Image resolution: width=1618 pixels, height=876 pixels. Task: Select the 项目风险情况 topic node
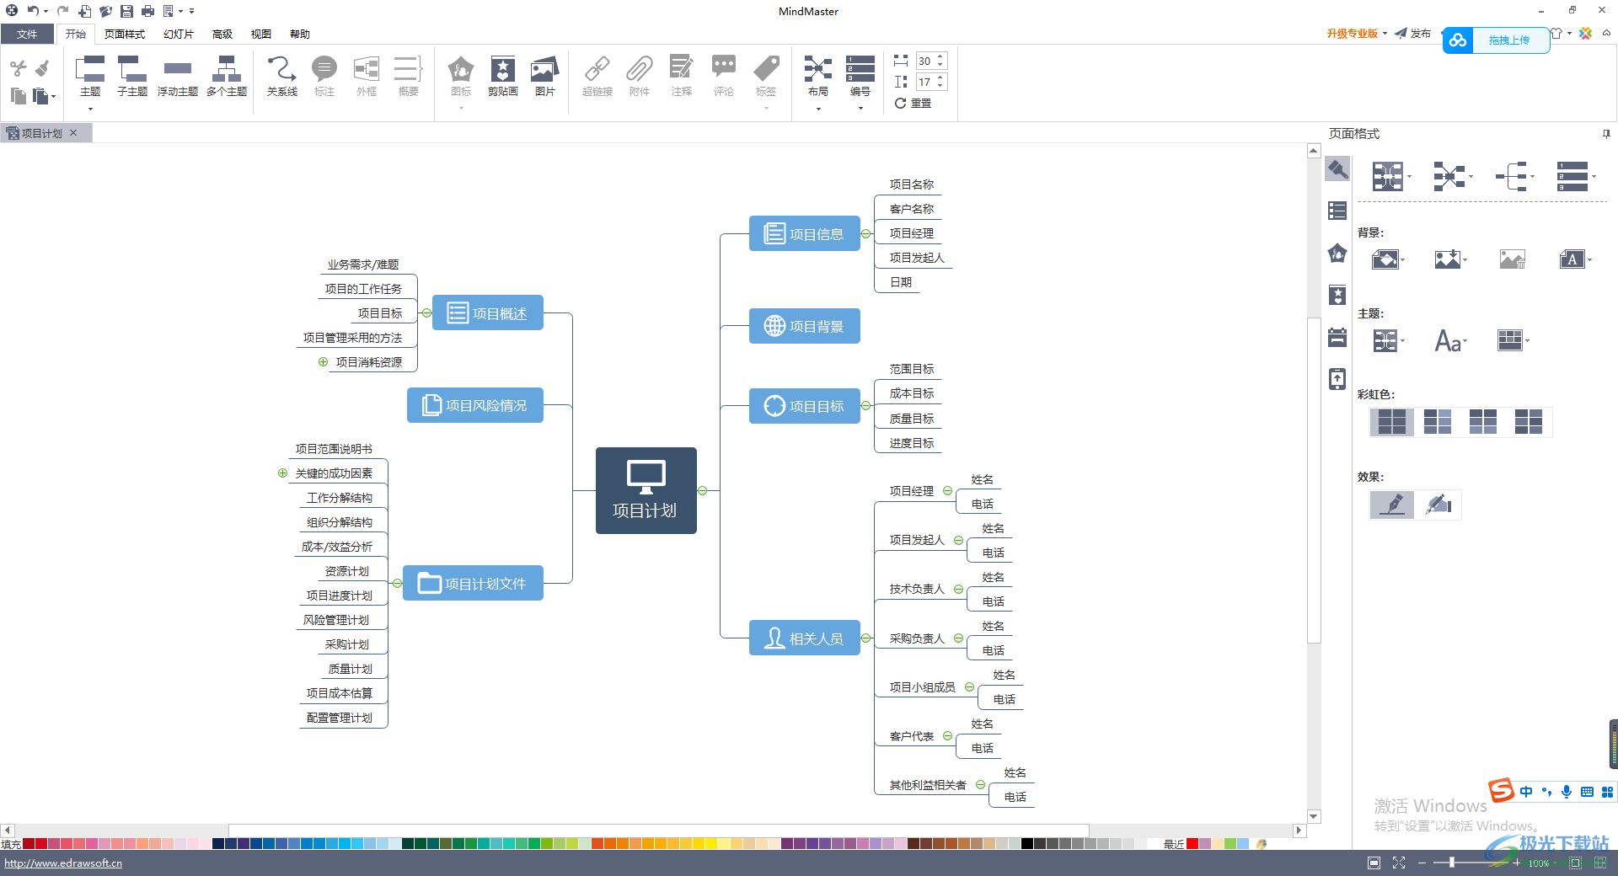pyautogui.click(x=475, y=405)
